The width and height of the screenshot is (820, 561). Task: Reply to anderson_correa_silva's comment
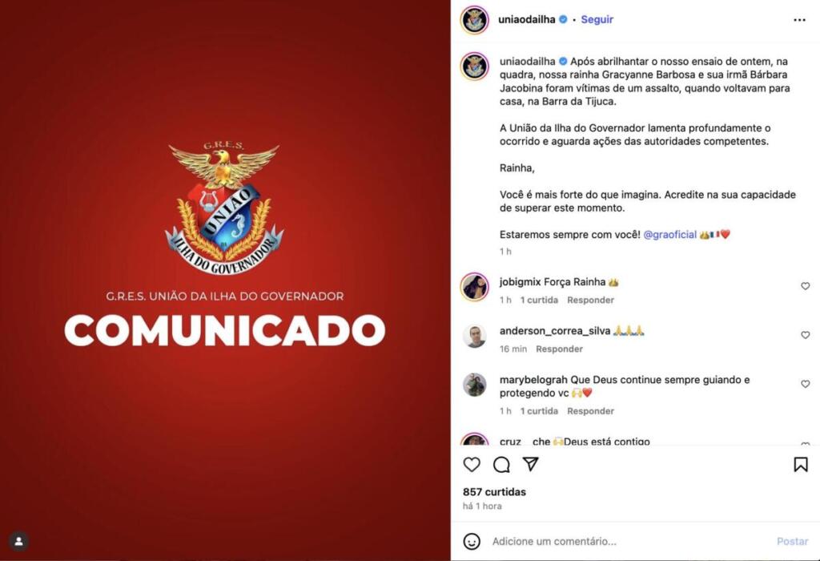click(x=559, y=349)
